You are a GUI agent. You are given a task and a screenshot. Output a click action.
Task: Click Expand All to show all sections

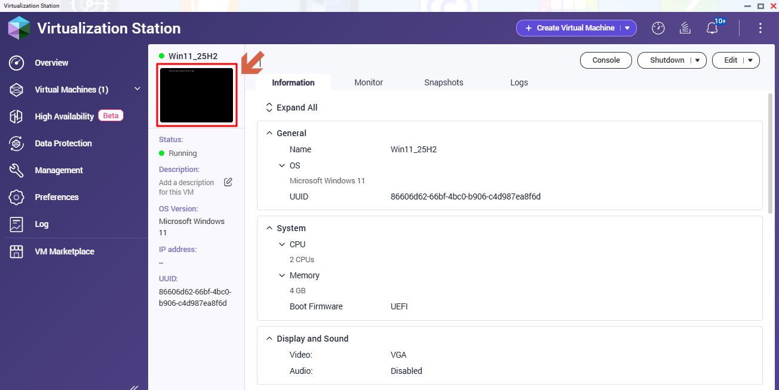[292, 108]
